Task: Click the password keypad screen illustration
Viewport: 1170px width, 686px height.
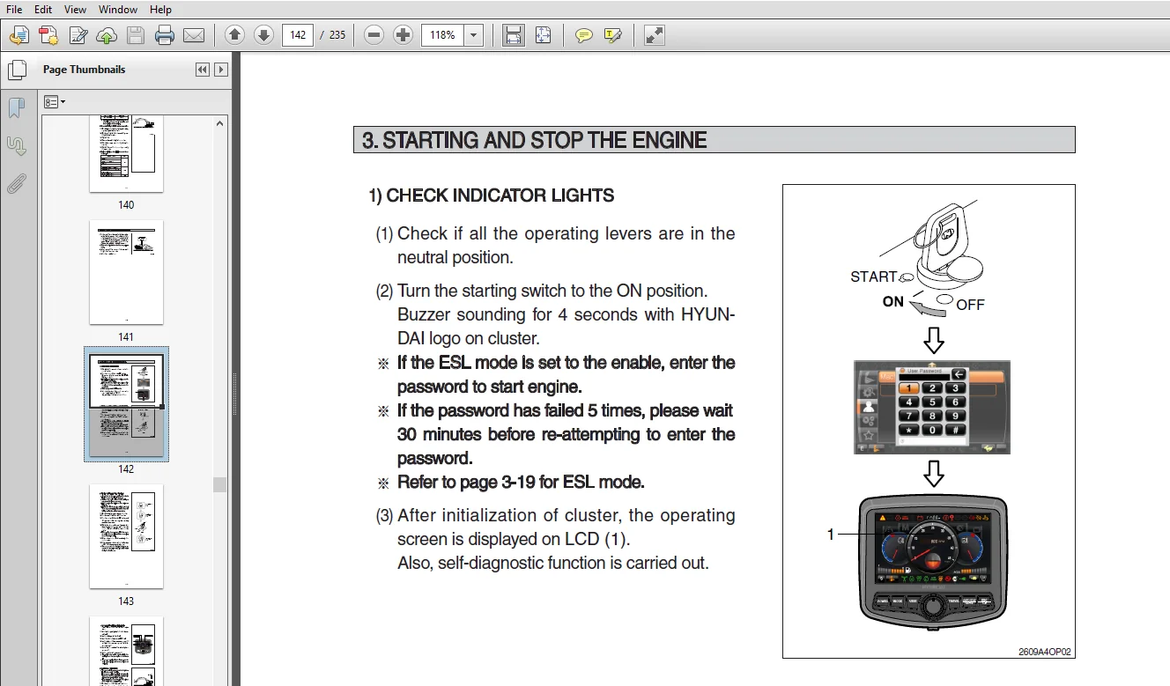Action: point(932,407)
